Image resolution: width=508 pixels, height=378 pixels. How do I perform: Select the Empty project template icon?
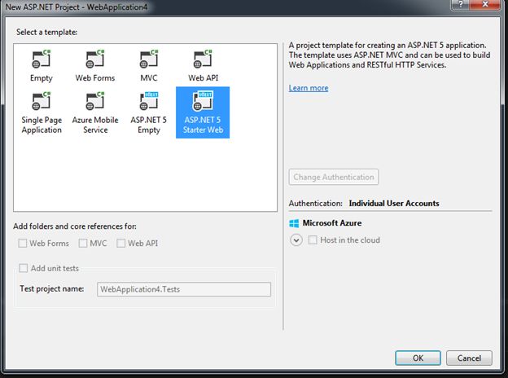pos(42,59)
